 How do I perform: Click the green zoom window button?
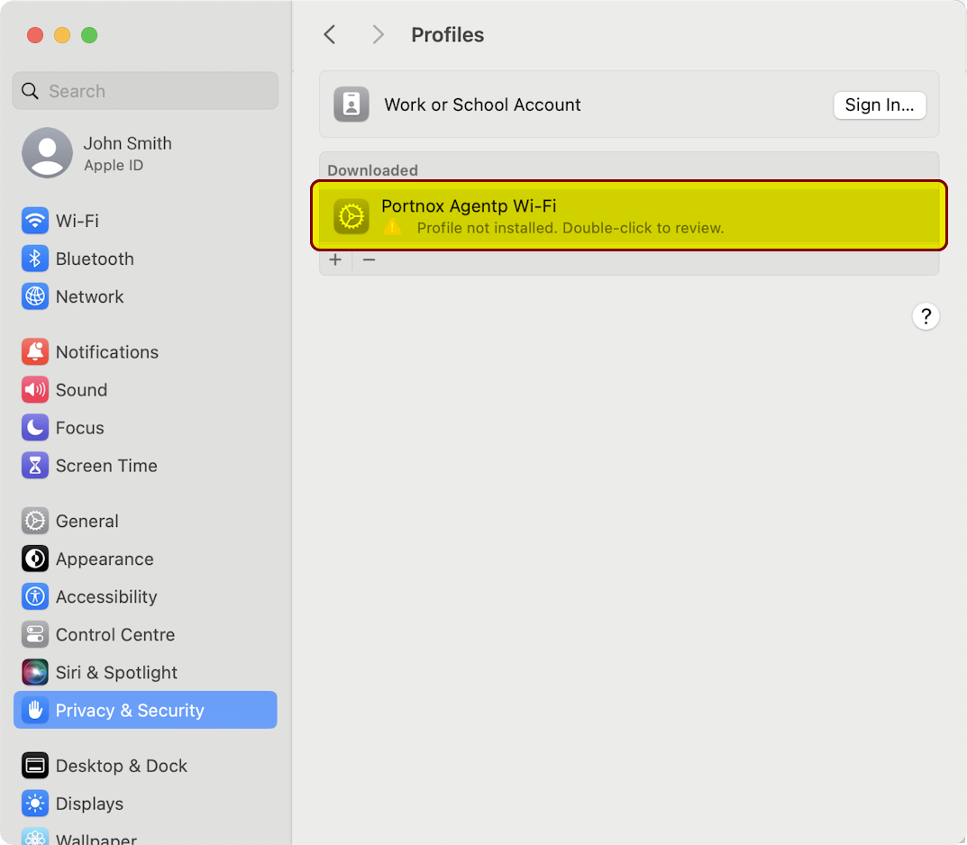(x=89, y=35)
